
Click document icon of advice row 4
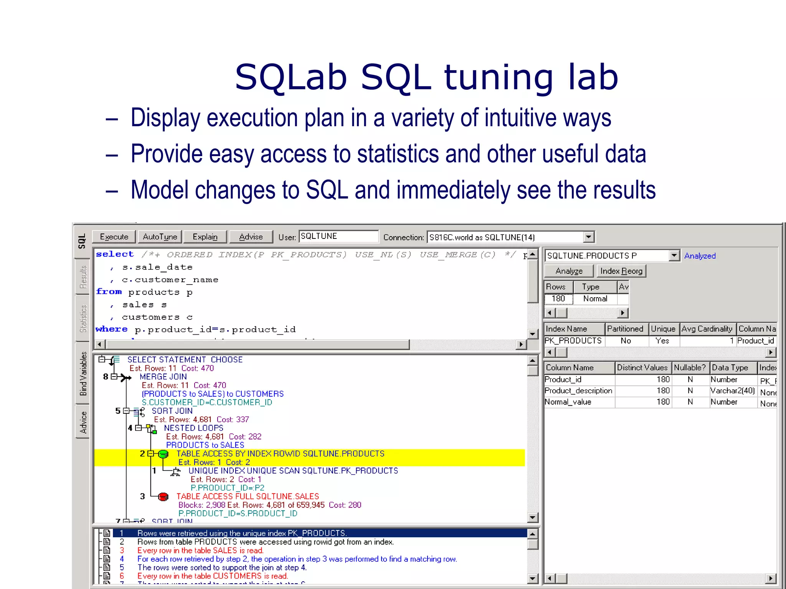click(107, 559)
